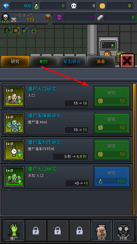Tap the 僵尸蛋制作研究 clock thumbnail

coord(14,150)
